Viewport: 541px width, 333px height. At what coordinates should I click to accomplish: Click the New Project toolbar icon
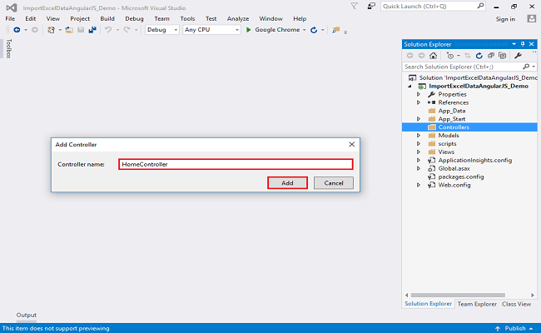coord(51,30)
